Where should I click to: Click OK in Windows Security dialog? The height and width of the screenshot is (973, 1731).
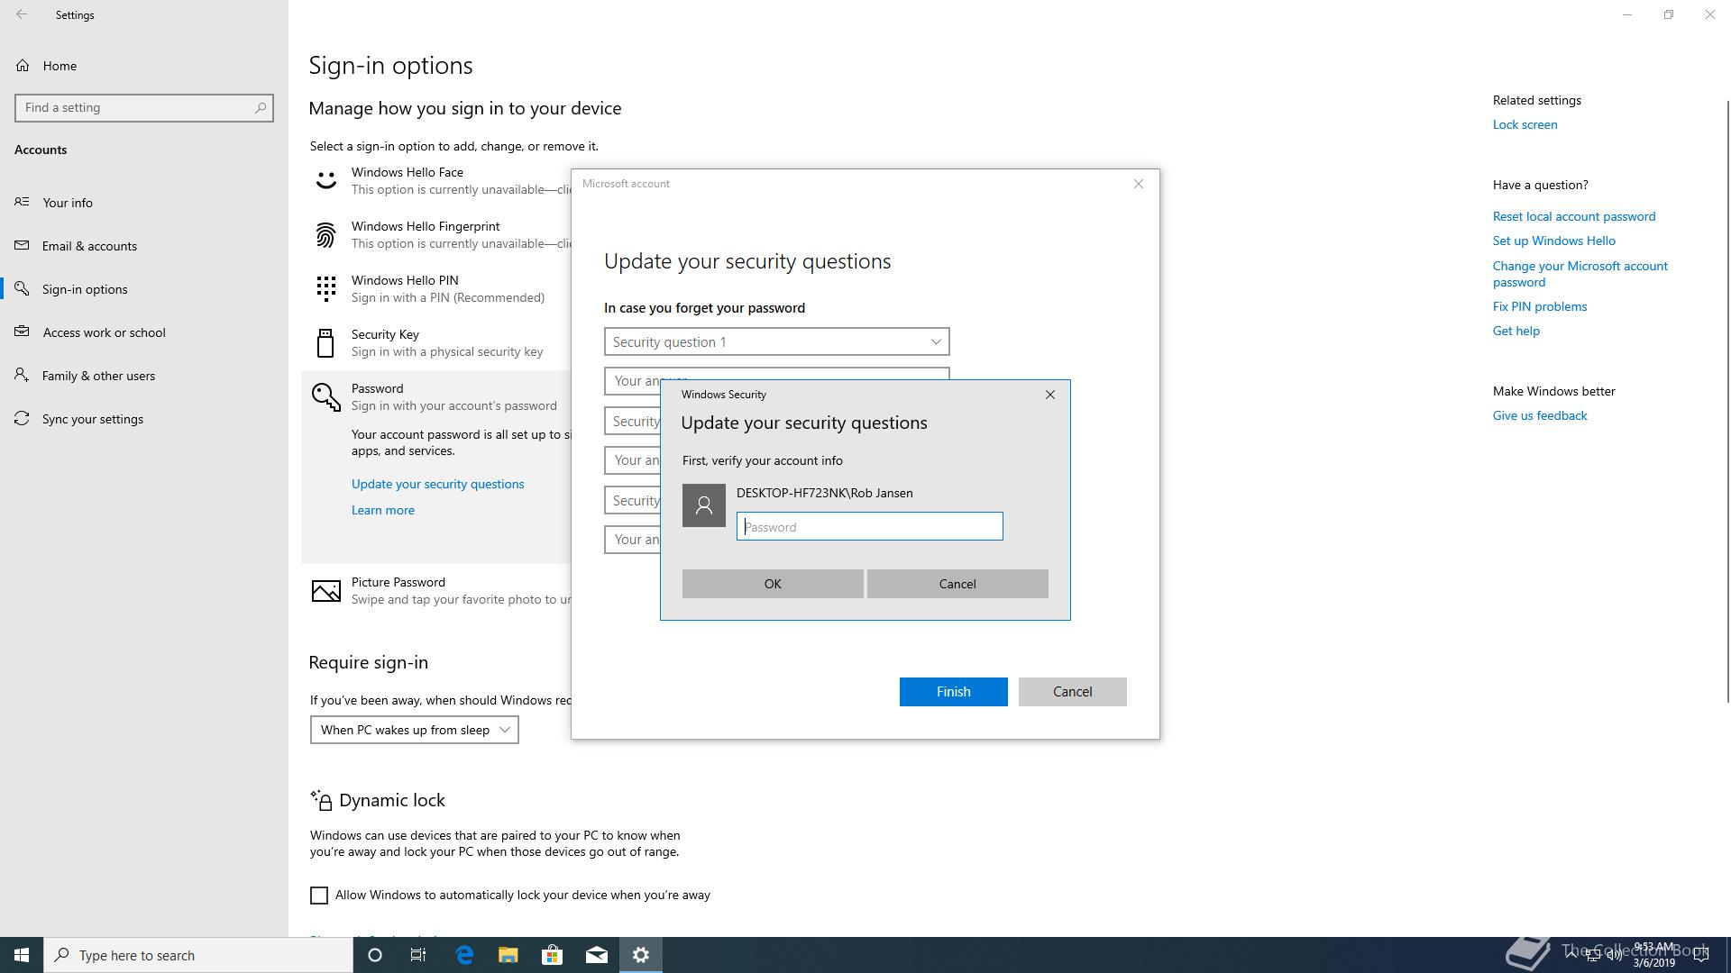click(773, 584)
